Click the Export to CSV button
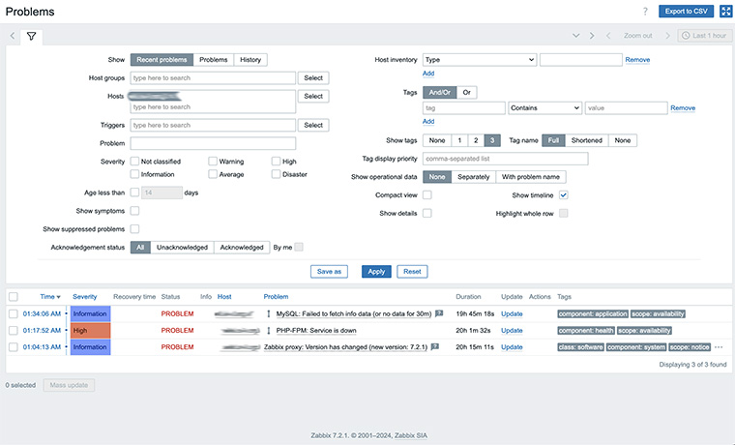Image resolution: width=735 pixels, height=445 pixels. [686, 11]
